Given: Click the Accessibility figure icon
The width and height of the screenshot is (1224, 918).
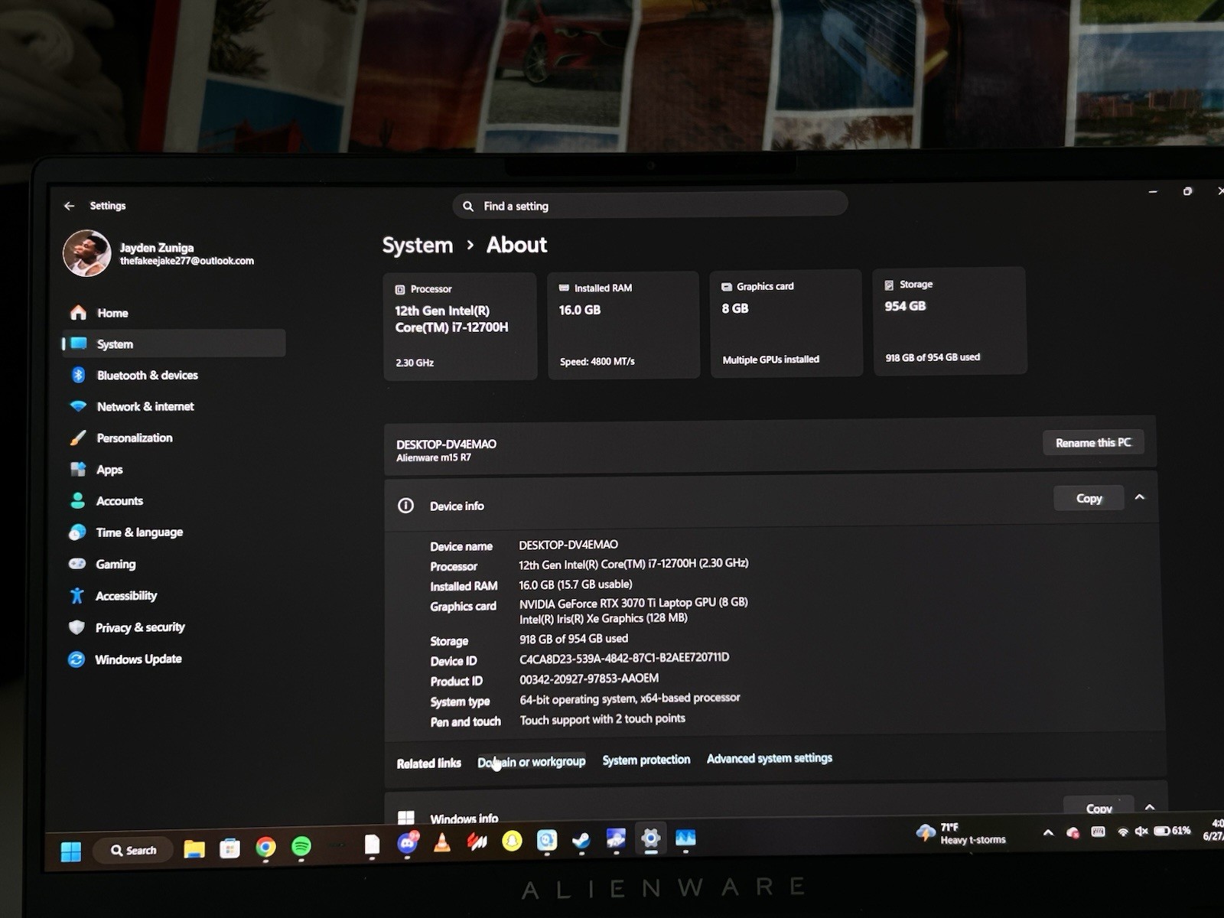Looking at the screenshot, I should tap(76, 595).
